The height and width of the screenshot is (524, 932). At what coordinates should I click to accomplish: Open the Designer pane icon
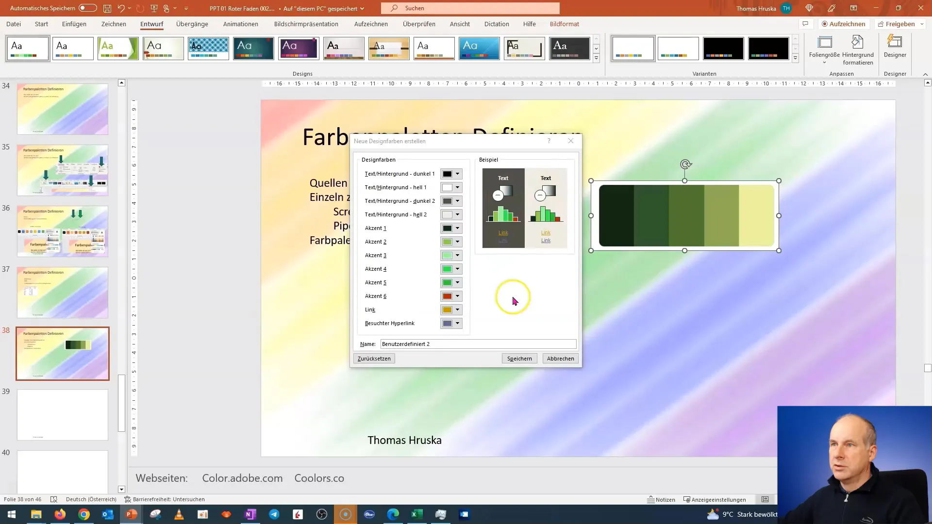click(x=895, y=47)
